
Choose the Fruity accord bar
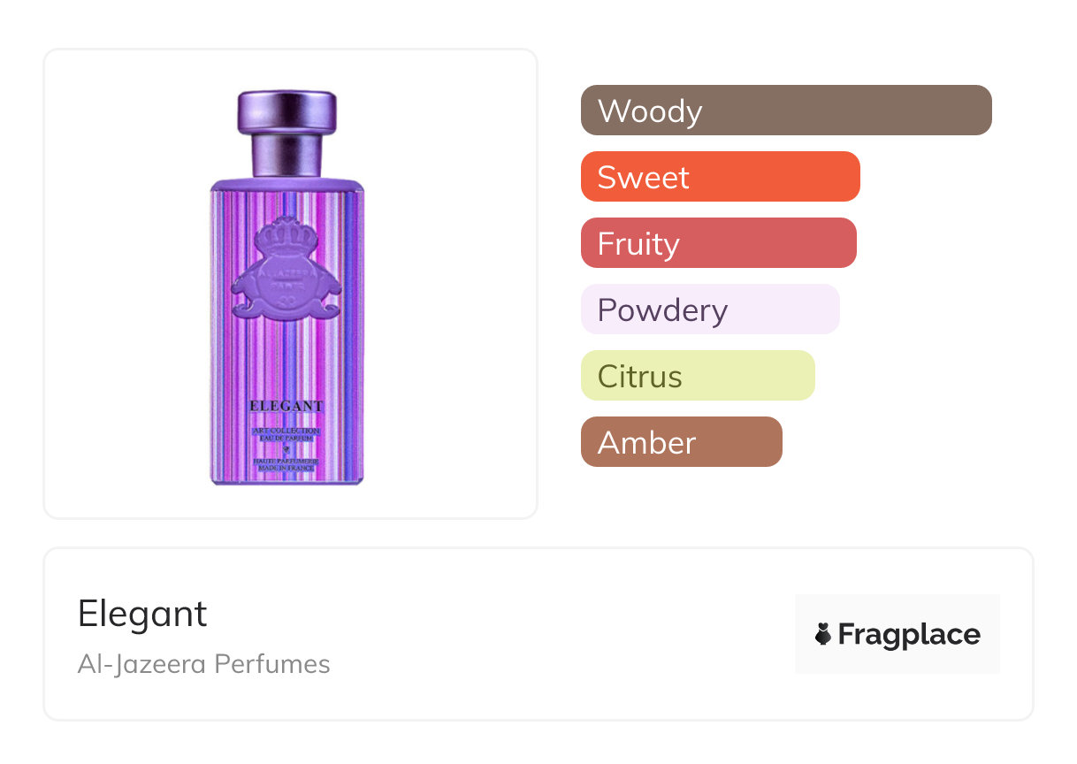718,243
